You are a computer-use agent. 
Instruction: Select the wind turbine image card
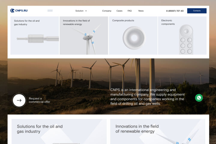[84, 36]
